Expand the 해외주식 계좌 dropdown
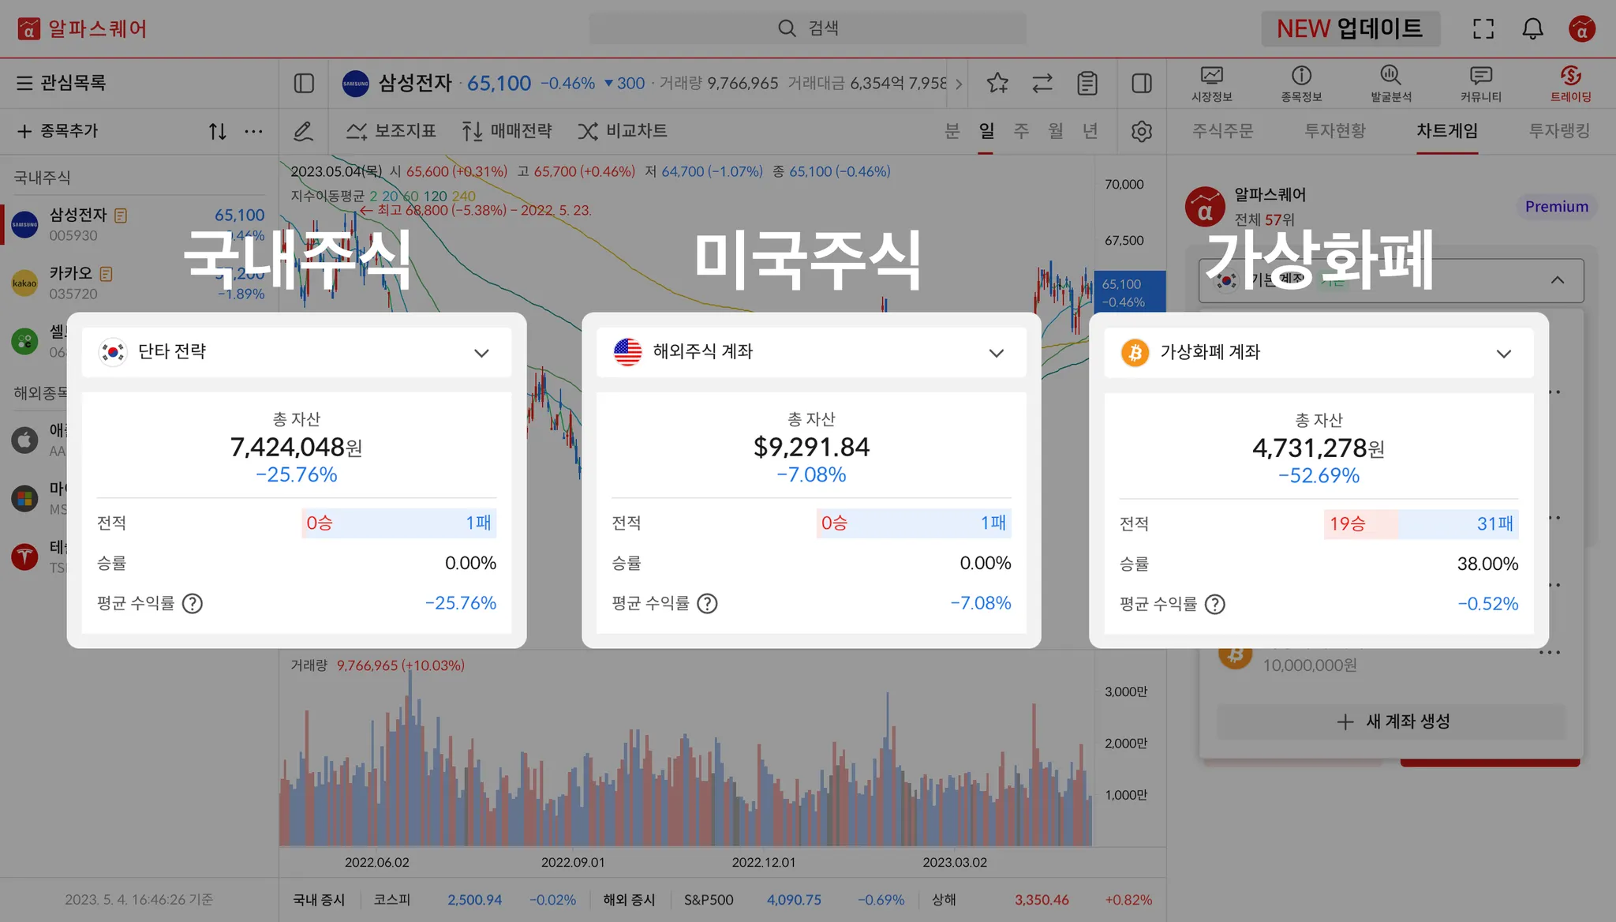The width and height of the screenshot is (1616, 922). pos(997,353)
